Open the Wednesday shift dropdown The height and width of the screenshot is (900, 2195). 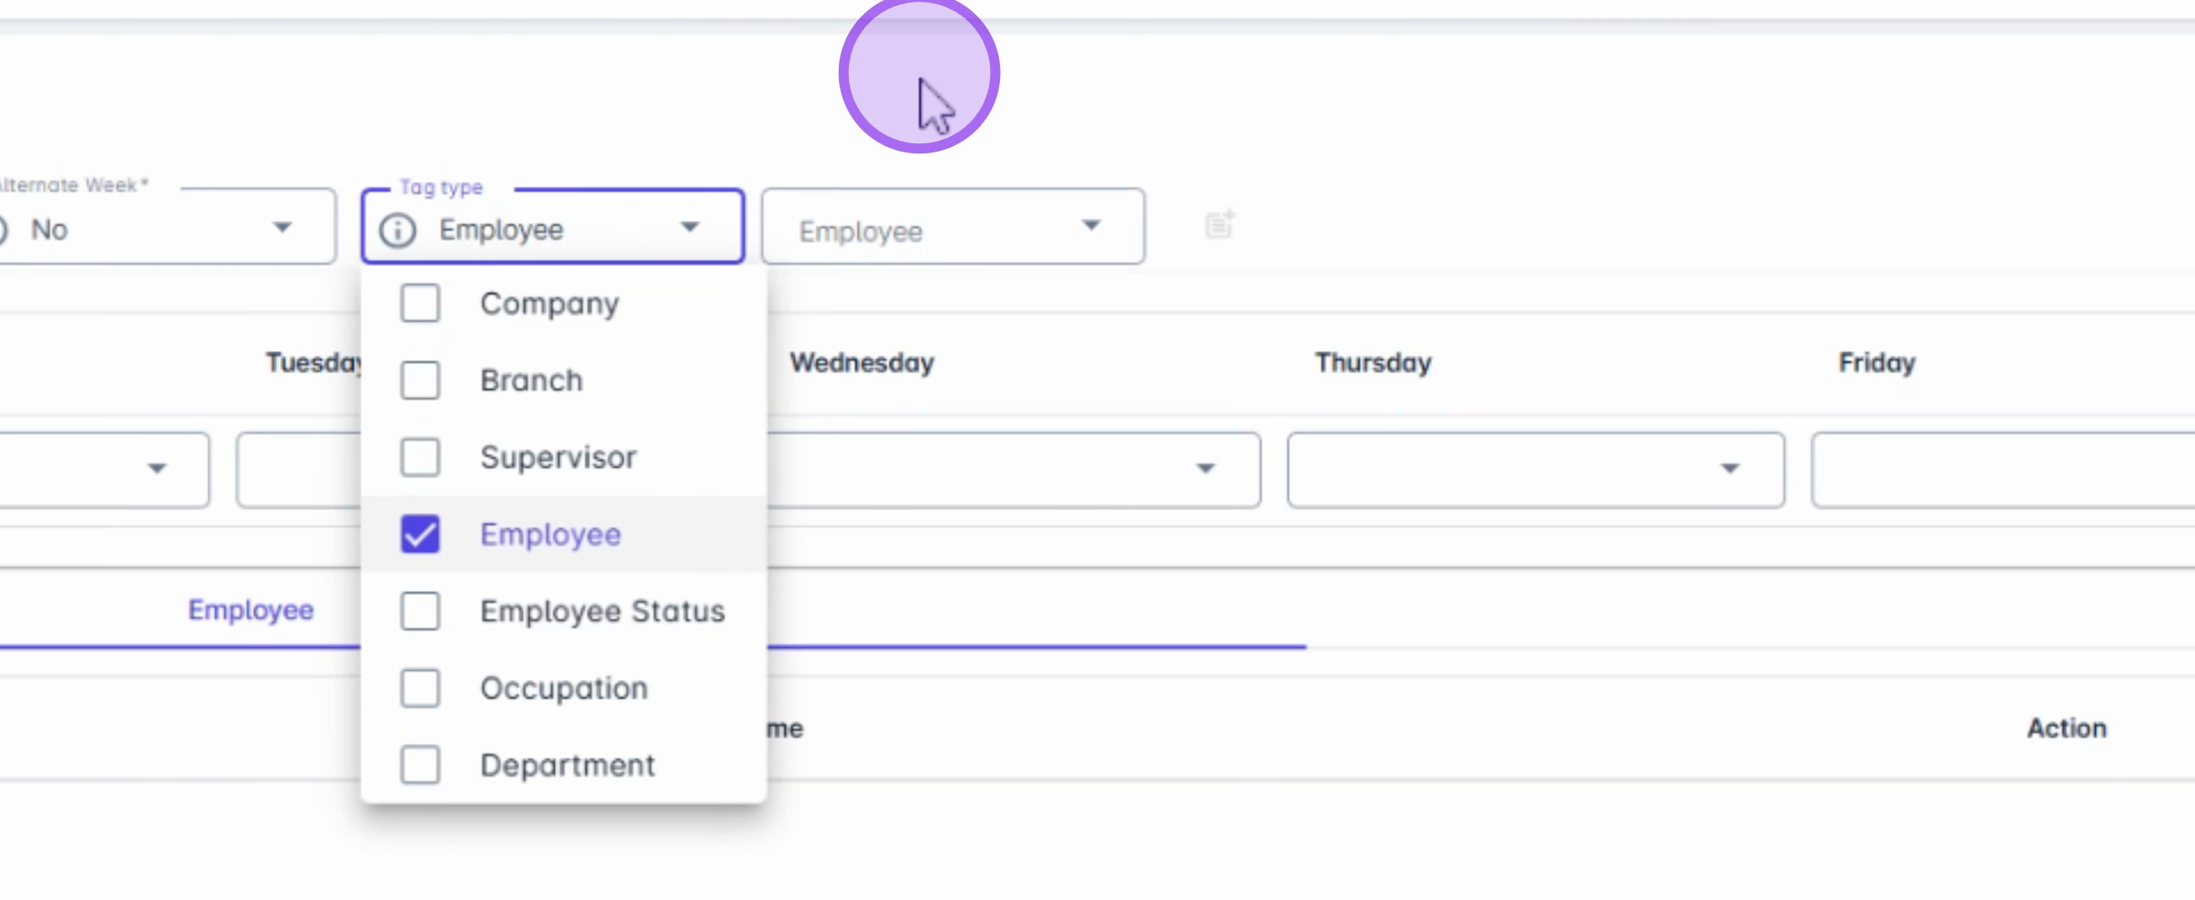[1204, 468]
